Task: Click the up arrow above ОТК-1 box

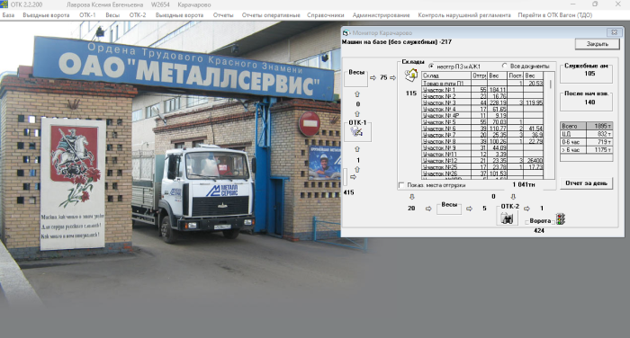Action: (356, 114)
